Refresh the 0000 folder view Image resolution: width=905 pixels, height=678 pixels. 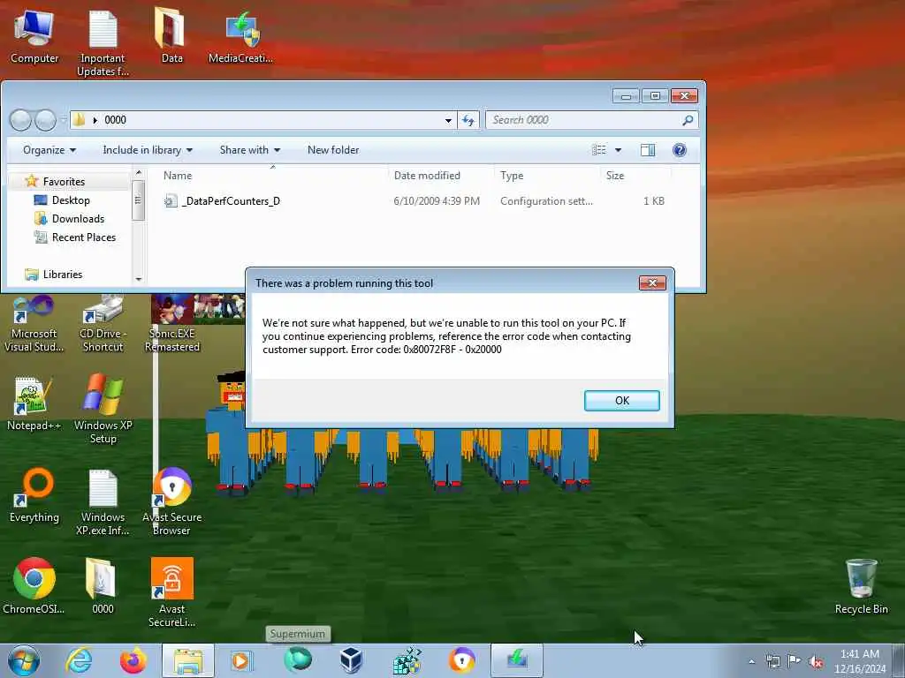point(468,120)
